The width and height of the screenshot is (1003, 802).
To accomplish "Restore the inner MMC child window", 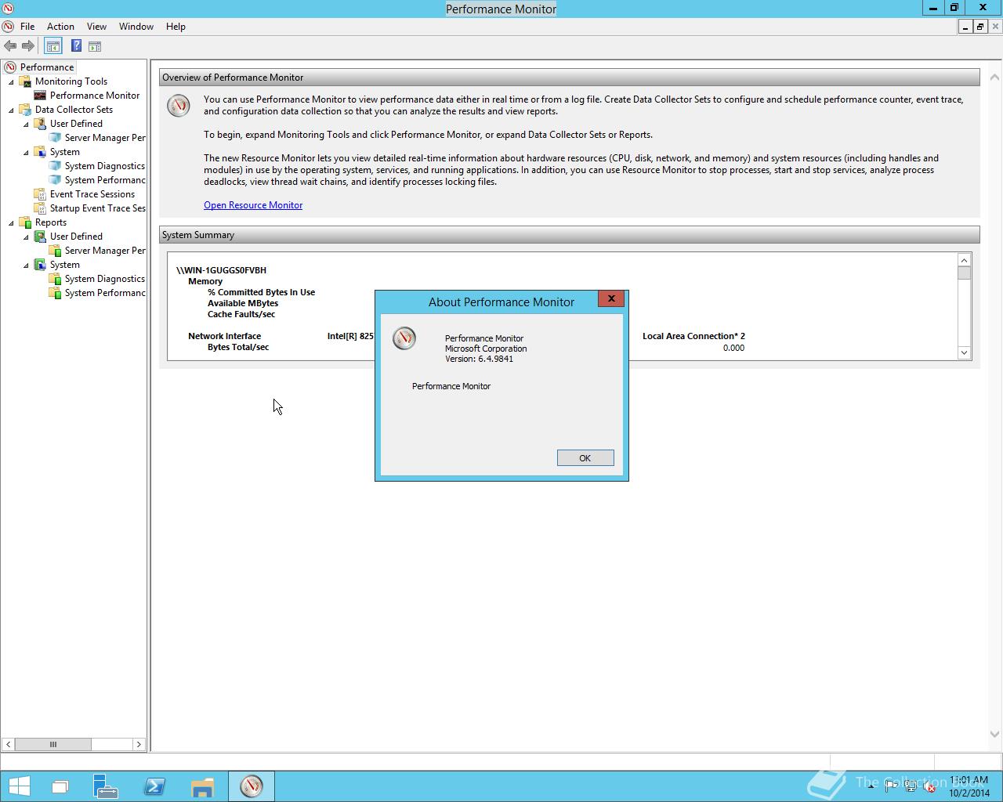I will (x=979, y=27).
